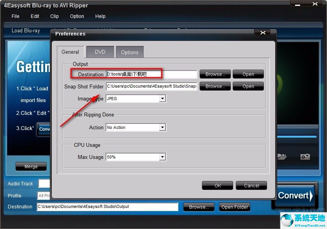Open the Profile dropdown in main window
This screenshot has height=229, width=327.
point(44,196)
